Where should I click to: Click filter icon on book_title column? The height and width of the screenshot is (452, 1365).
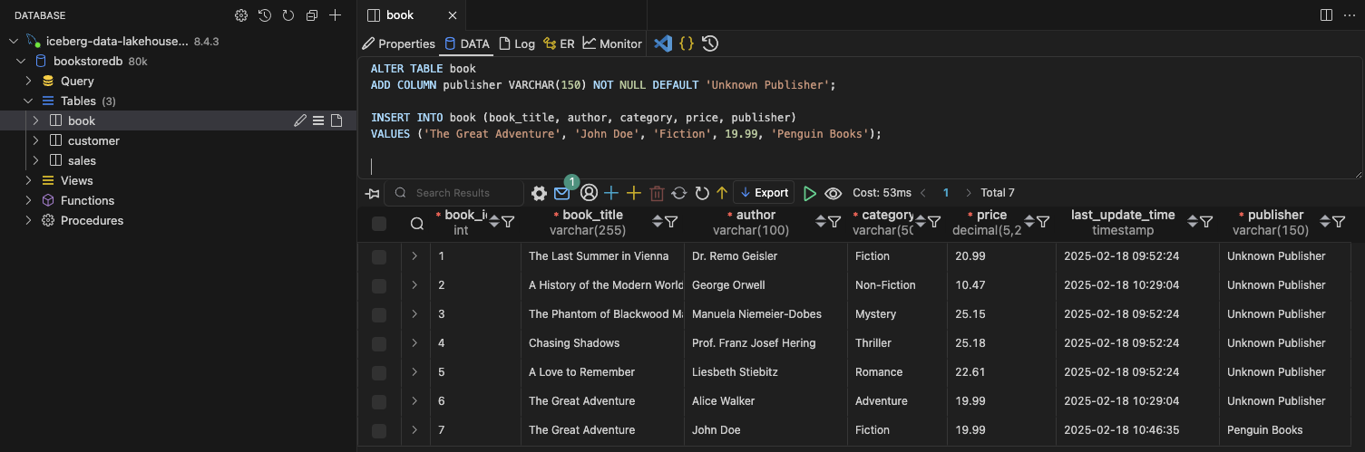[x=671, y=222]
